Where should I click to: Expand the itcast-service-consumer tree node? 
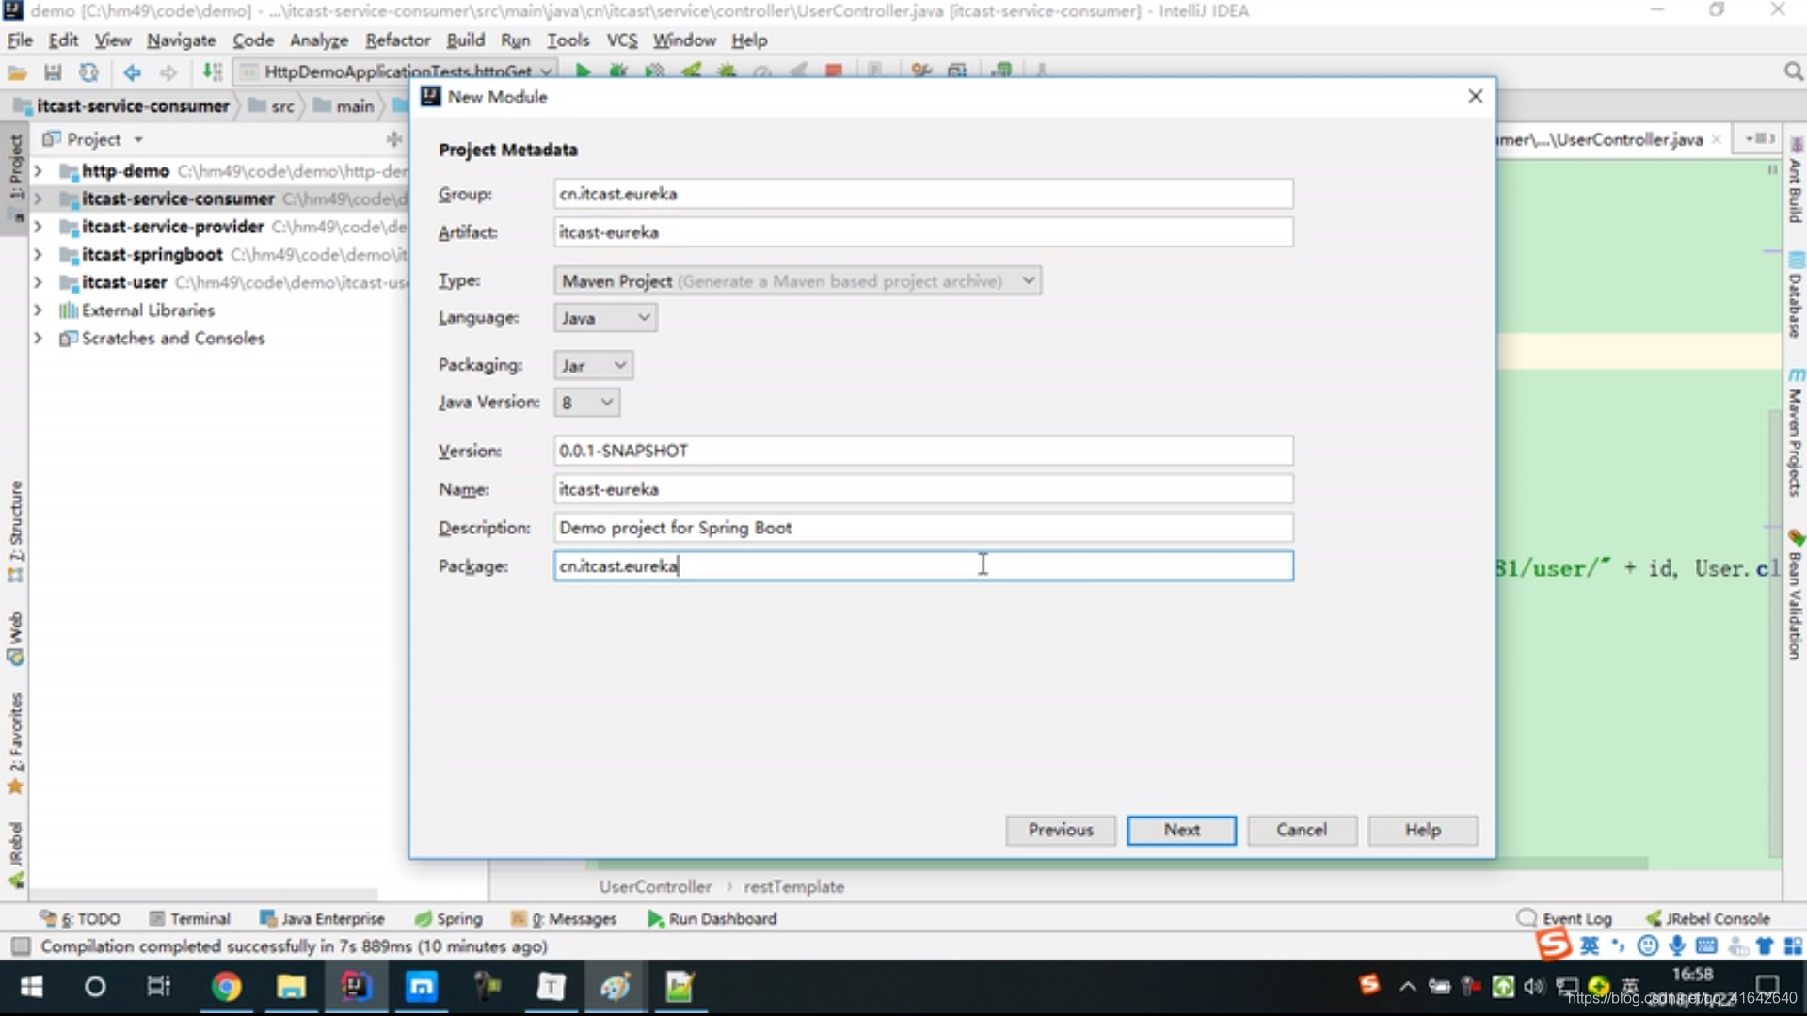pyautogui.click(x=38, y=198)
